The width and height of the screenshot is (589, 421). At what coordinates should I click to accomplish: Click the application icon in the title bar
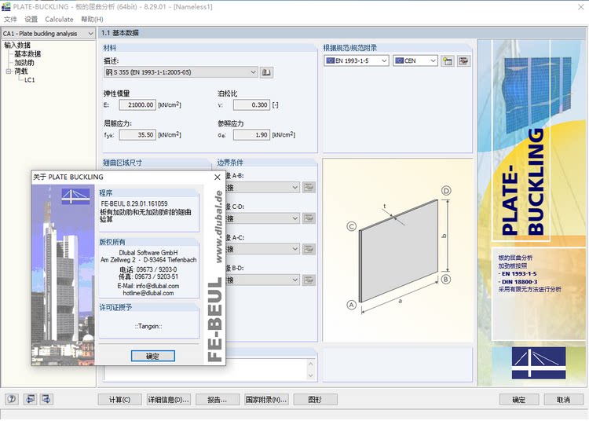coord(6,6)
